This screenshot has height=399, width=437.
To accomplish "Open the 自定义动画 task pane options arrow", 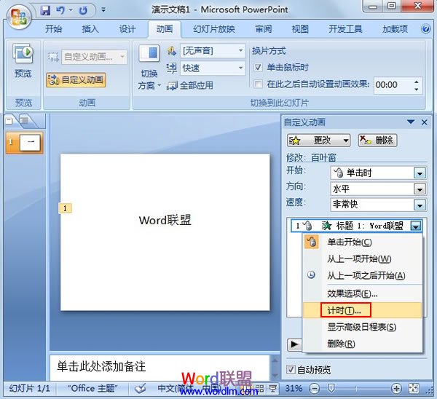I will (x=411, y=122).
